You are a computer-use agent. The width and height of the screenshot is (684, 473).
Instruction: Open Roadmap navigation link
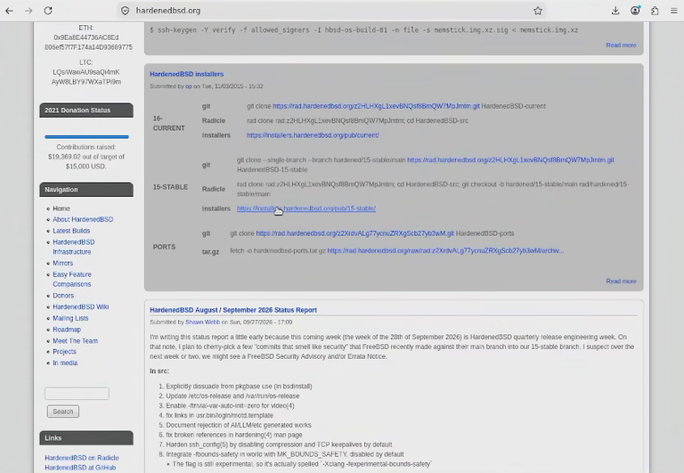pos(67,330)
